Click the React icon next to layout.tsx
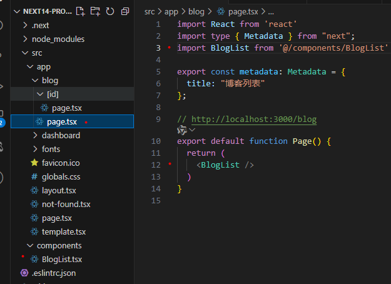 34,191
